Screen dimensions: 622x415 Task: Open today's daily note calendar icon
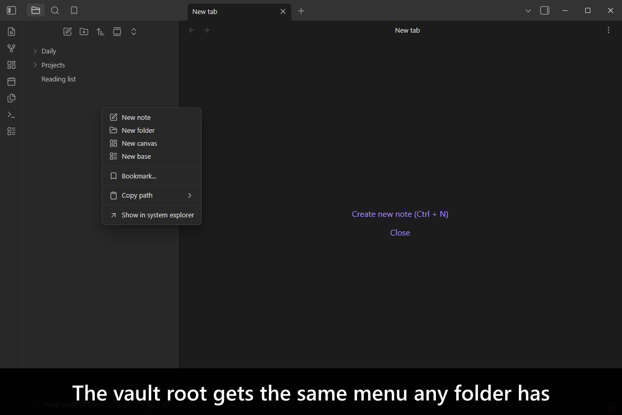point(11,81)
